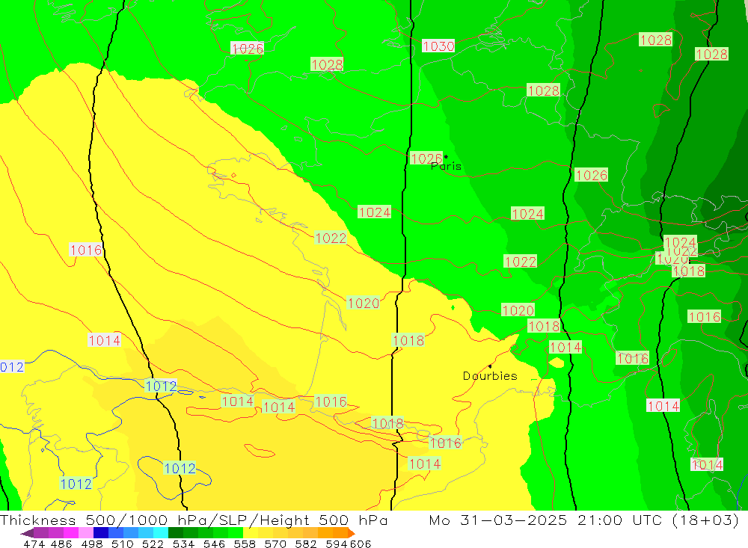This screenshot has width=748, height=548.
Task: Pick the dark navy blue swatch in the legend
Action: click(101, 533)
